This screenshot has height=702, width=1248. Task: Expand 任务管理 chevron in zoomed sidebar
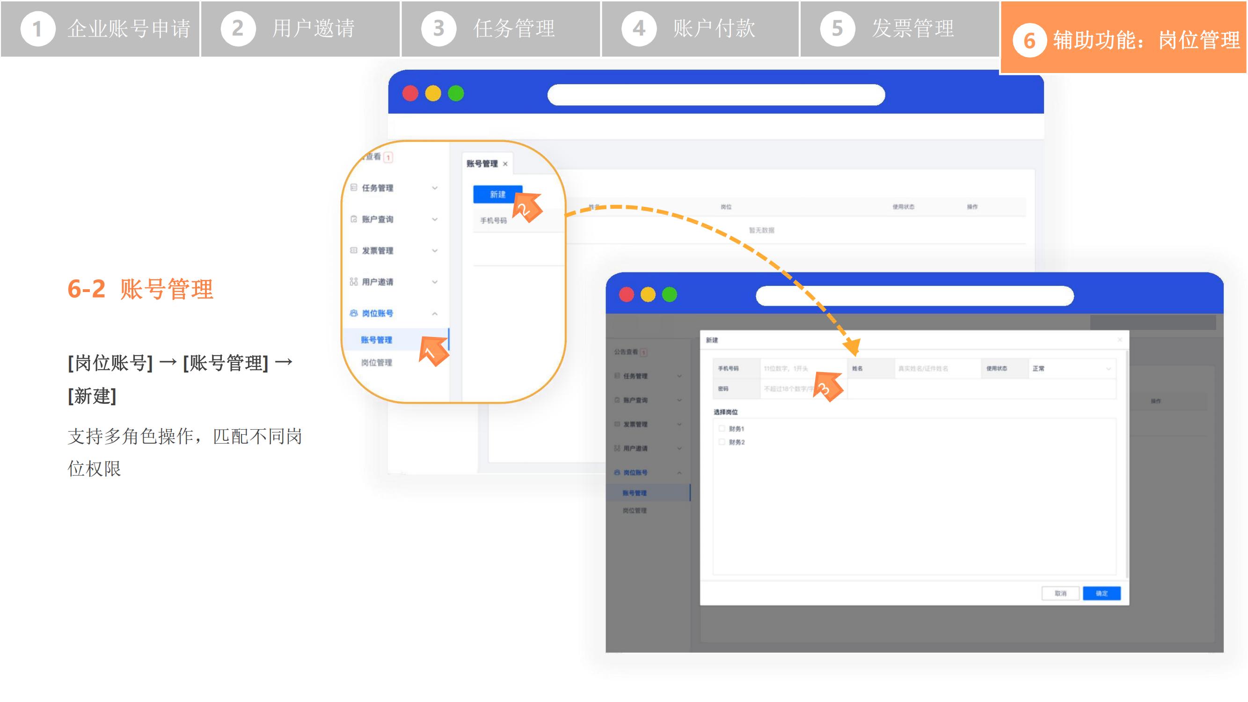tap(435, 188)
